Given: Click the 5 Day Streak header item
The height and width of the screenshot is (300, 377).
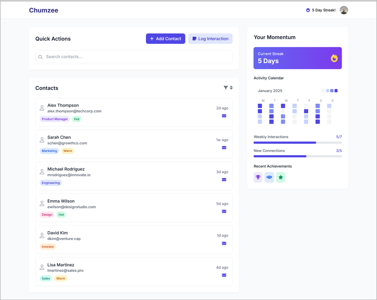Looking at the screenshot, I should (321, 10).
